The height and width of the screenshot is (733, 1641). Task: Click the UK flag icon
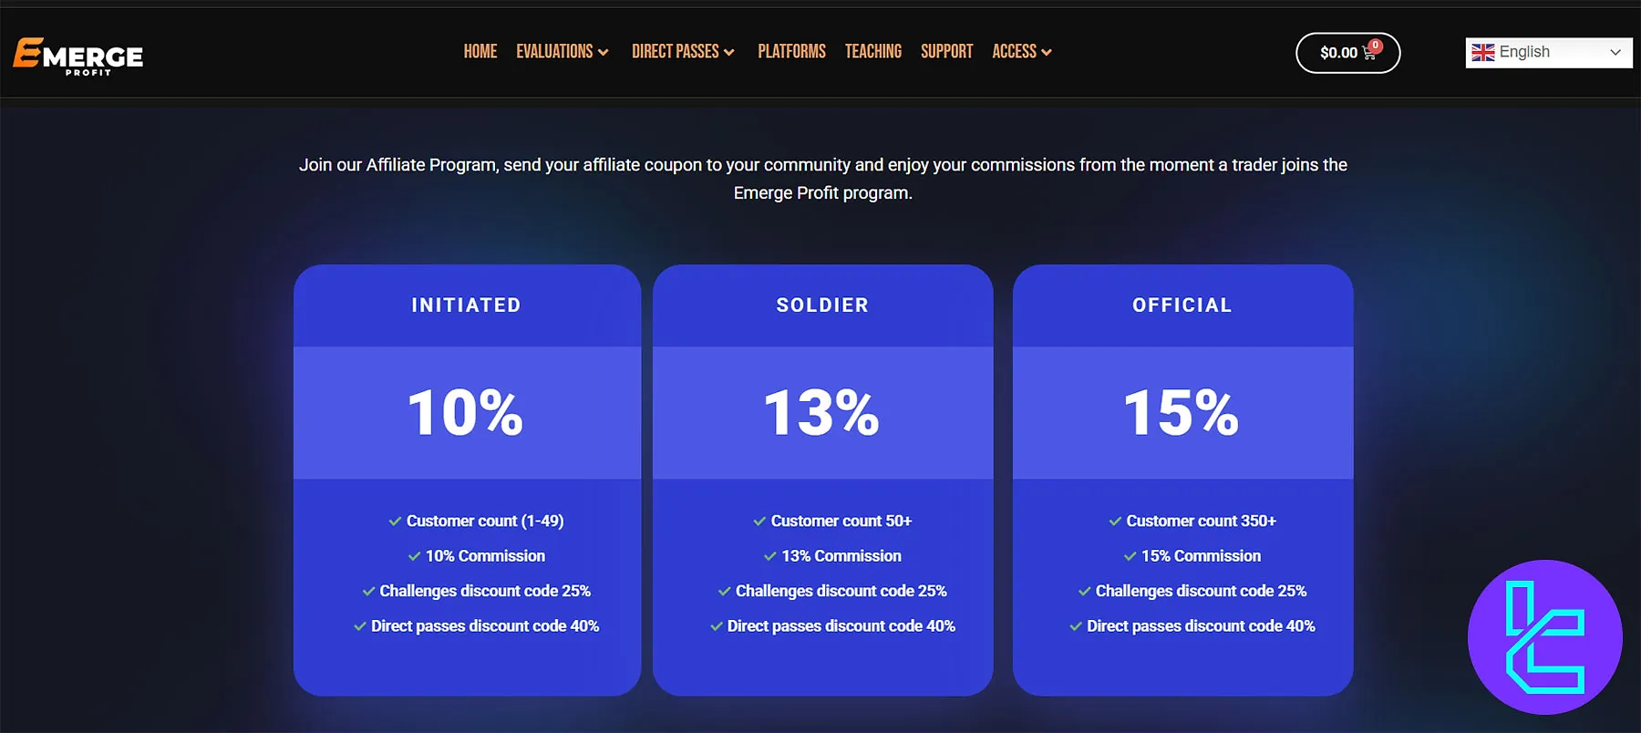coord(1483,53)
